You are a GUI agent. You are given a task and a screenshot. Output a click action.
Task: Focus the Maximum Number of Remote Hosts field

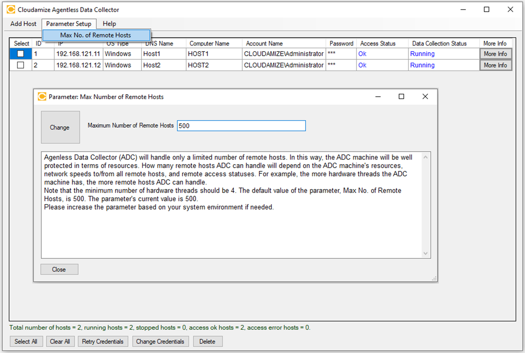[241, 126]
